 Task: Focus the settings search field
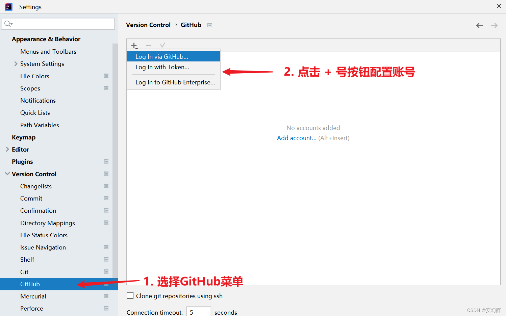[x=58, y=24]
